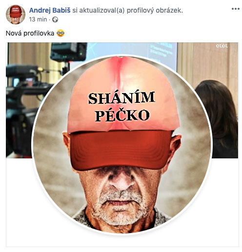Click the 'profilový obrázek' text in header
Image resolution: width=242 pixels, height=252 pixels.
[155, 11]
